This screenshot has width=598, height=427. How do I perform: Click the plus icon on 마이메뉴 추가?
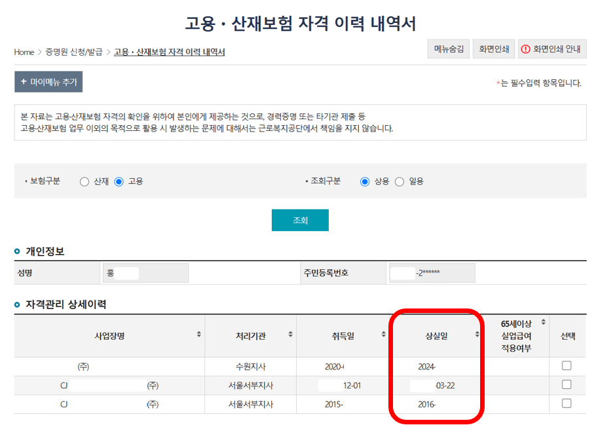[x=24, y=82]
